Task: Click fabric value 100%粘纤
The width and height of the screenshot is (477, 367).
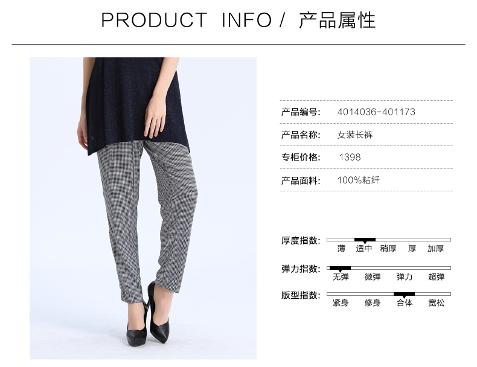Action: click(x=359, y=180)
